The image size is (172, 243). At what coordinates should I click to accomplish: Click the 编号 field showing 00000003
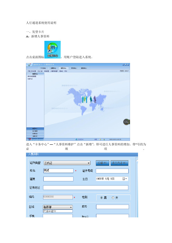pyautogui.click(x=58, y=197)
